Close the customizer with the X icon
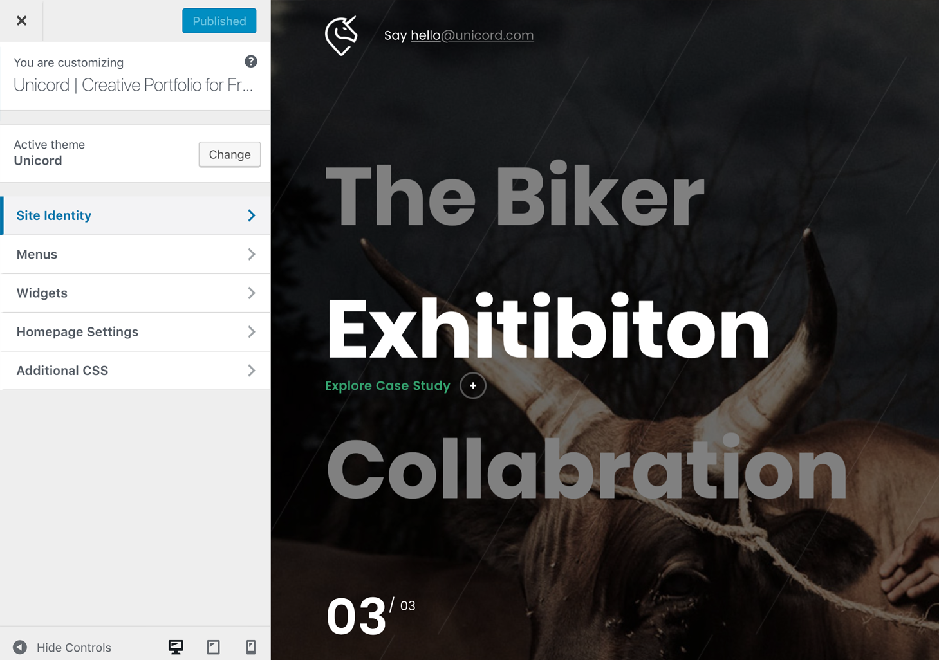Viewport: 939px width, 660px height. [21, 21]
